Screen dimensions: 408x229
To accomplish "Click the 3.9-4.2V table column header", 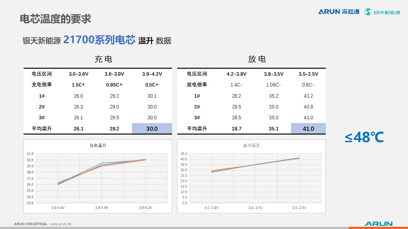I will tap(152, 74).
